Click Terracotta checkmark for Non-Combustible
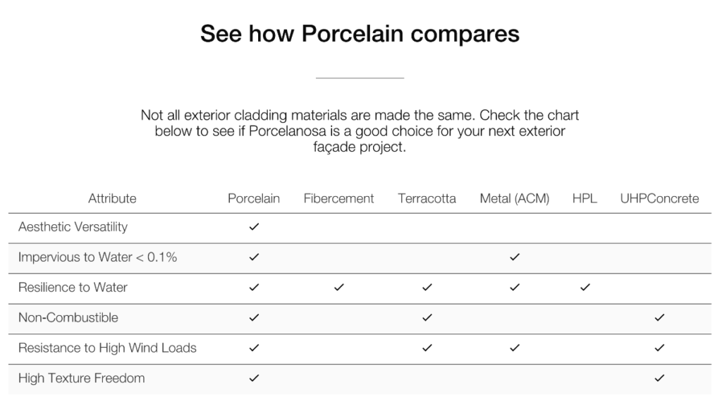Viewport: 722px width, 409px height. point(427,317)
